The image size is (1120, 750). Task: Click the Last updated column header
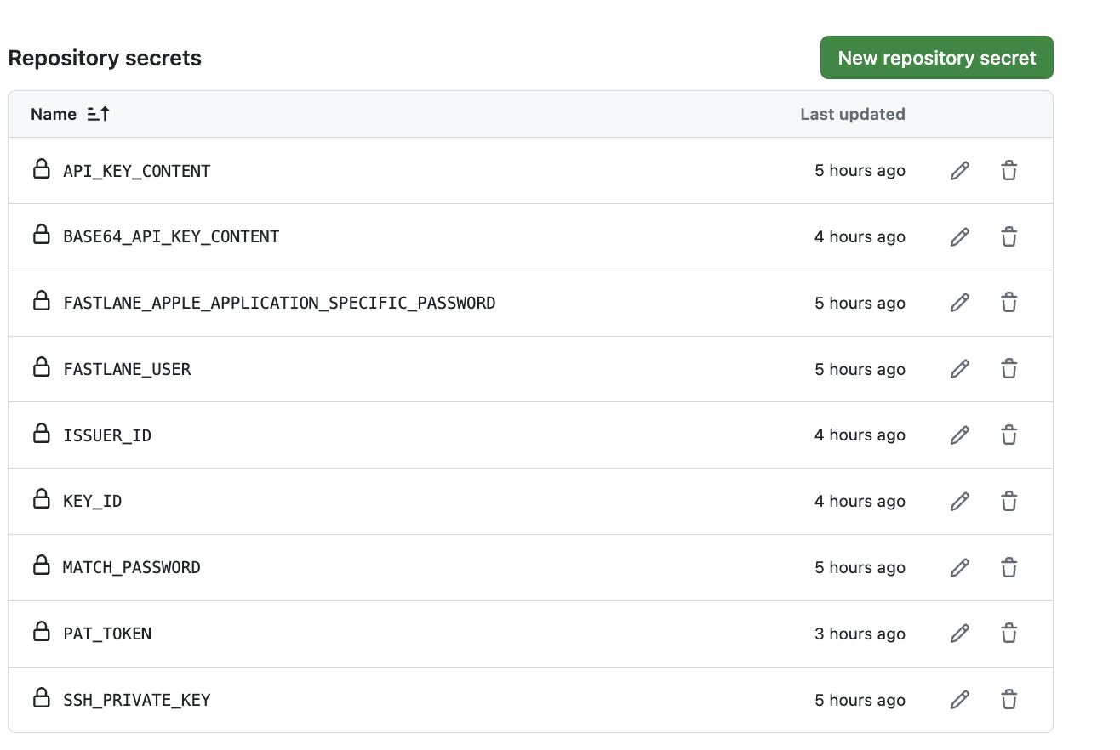[x=853, y=114]
